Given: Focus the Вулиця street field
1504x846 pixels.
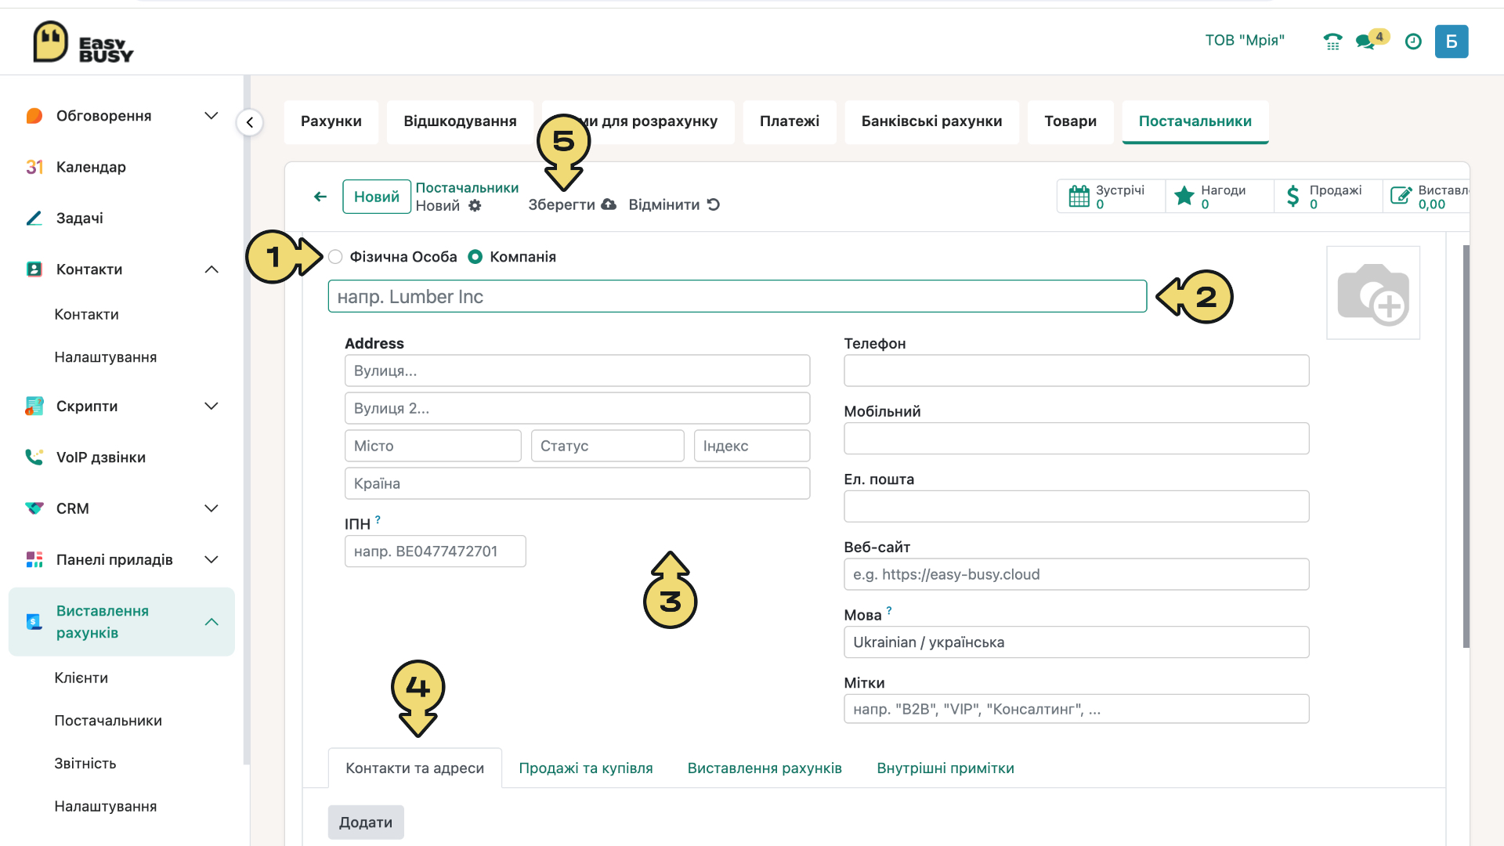Looking at the screenshot, I should [577, 371].
